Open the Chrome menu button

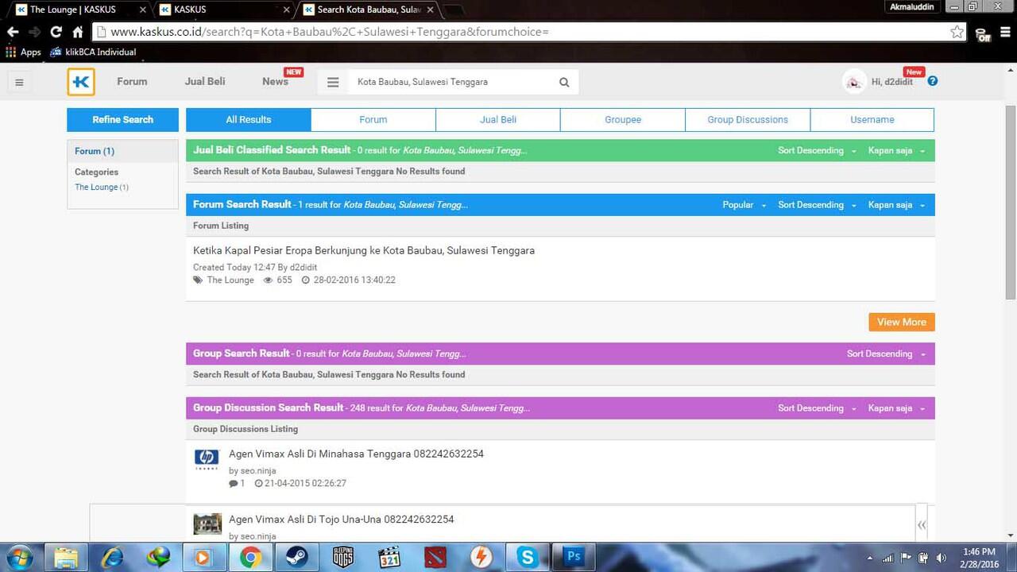click(x=1004, y=32)
